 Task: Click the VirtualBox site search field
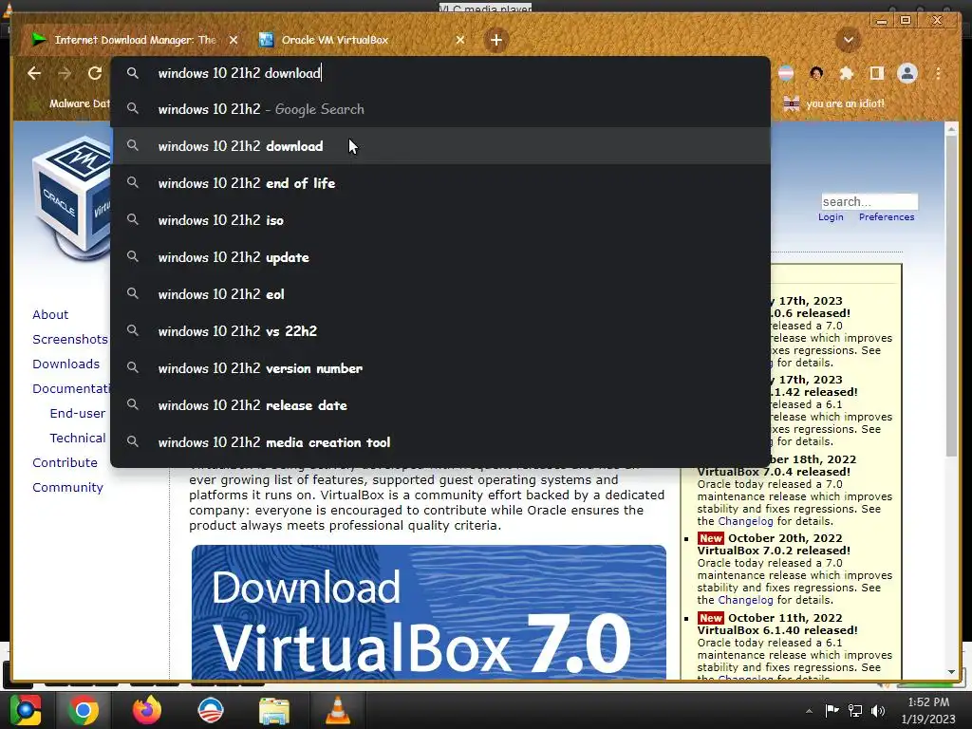click(869, 201)
